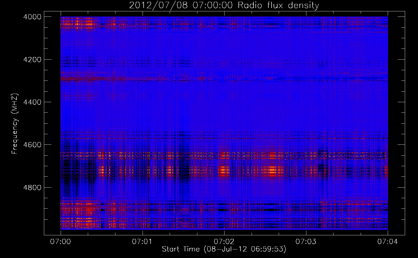Viewport: 418px width, 258px height.
Task: Click the 4200 frequency tick label
Action: (32, 60)
